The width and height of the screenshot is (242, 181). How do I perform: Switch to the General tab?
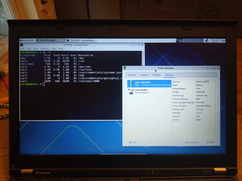pyautogui.click(x=132, y=75)
